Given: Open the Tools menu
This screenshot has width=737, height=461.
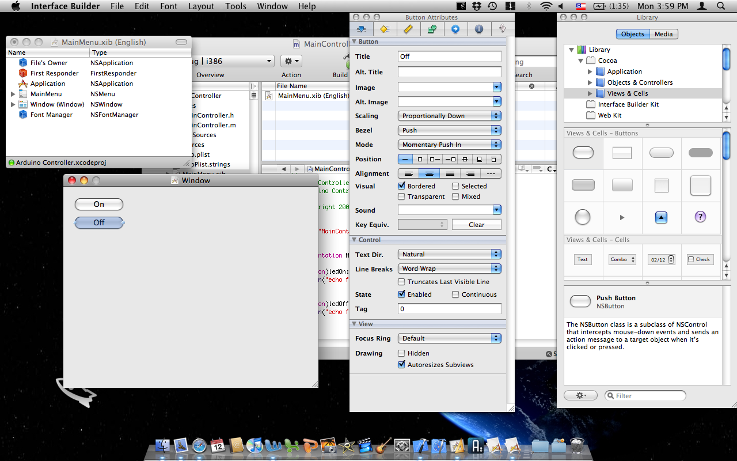Looking at the screenshot, I should (236, 6).
